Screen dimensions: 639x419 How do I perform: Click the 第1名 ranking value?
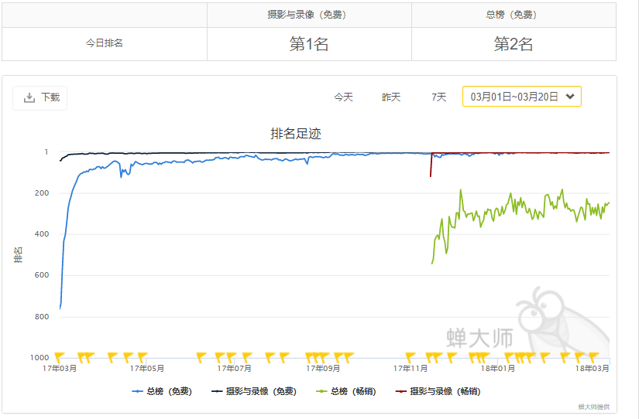point(309,44)
